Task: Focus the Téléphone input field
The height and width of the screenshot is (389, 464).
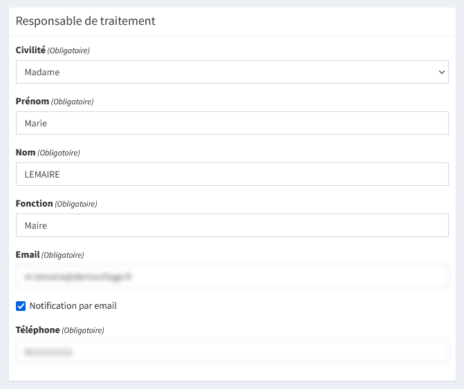Action: click(x=232, y=352)
